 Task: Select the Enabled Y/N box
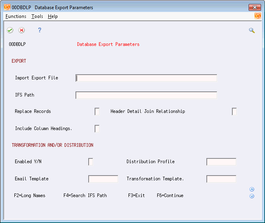click(x=91, y=162)
